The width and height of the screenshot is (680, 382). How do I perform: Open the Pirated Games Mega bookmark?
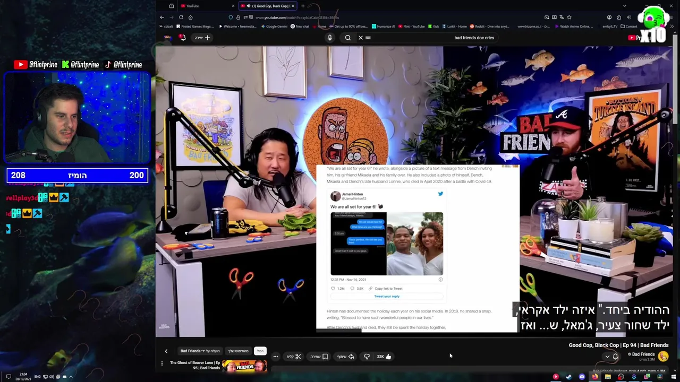195,27
